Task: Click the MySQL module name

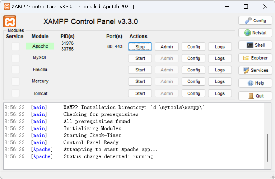Action: 40,57
